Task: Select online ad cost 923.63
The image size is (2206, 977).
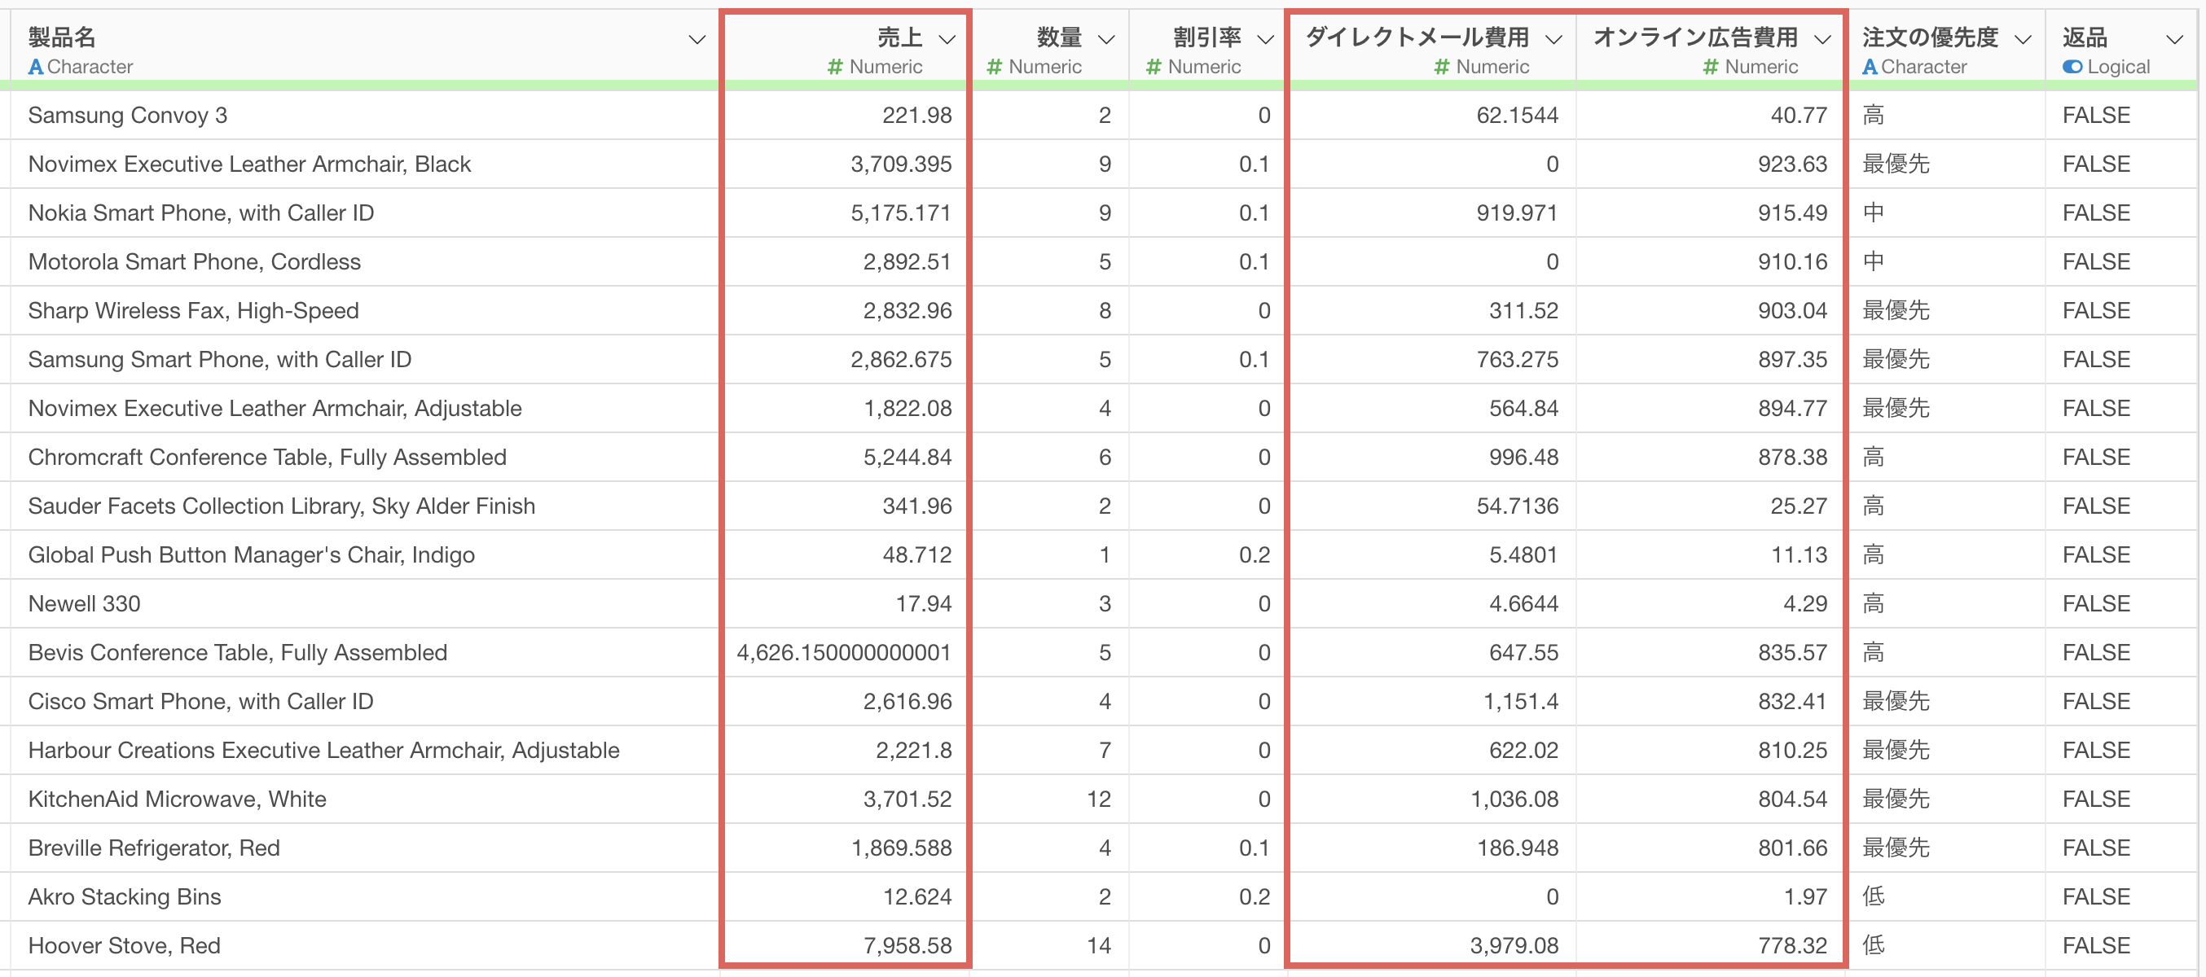Action: click(1792, 164)
